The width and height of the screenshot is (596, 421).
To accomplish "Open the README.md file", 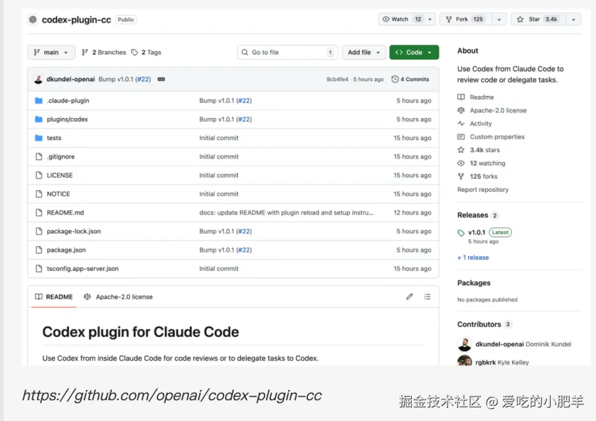I will coord(65,212).
